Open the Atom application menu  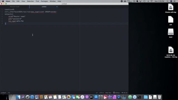8,1
